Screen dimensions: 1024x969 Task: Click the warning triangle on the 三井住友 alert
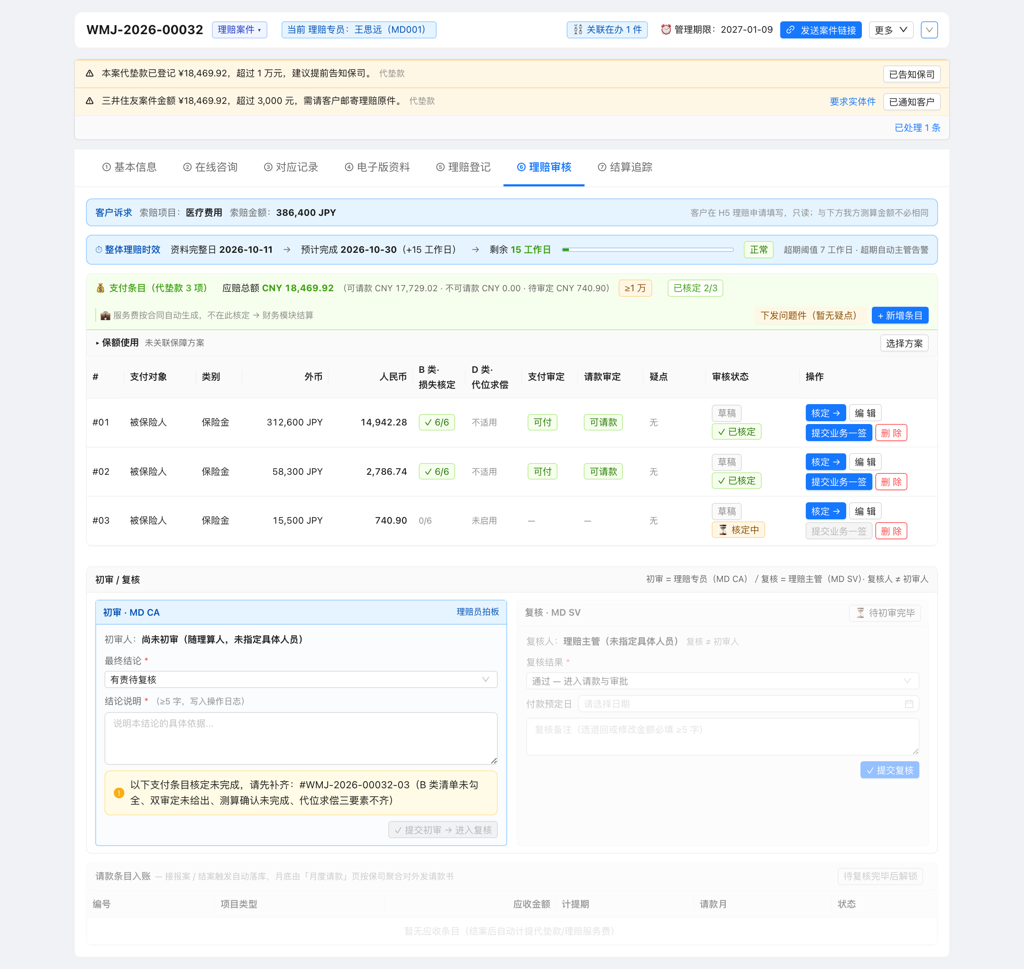point(90,101)
